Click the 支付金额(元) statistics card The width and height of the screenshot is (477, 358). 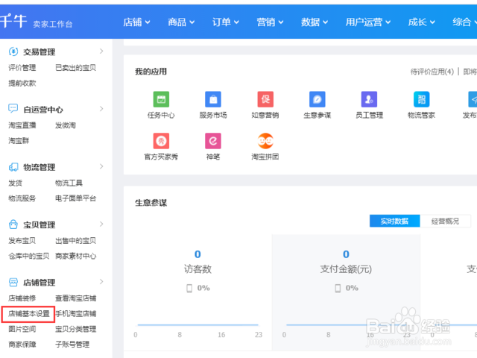346,292
